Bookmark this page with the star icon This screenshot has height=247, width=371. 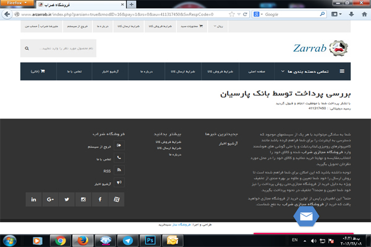(232, 14)
